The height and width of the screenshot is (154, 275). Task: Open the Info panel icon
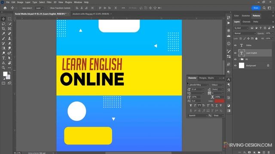pos(229,44)
